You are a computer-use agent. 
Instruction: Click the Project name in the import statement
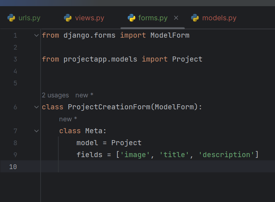coord(187,59)
